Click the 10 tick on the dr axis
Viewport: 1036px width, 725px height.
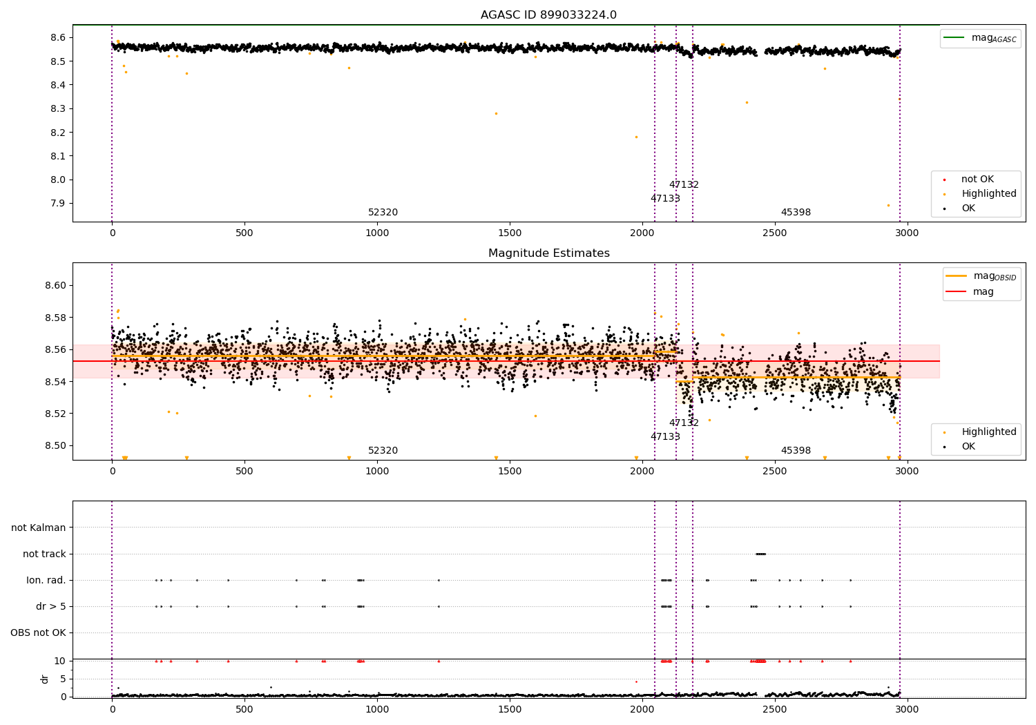tap(59, 661)
